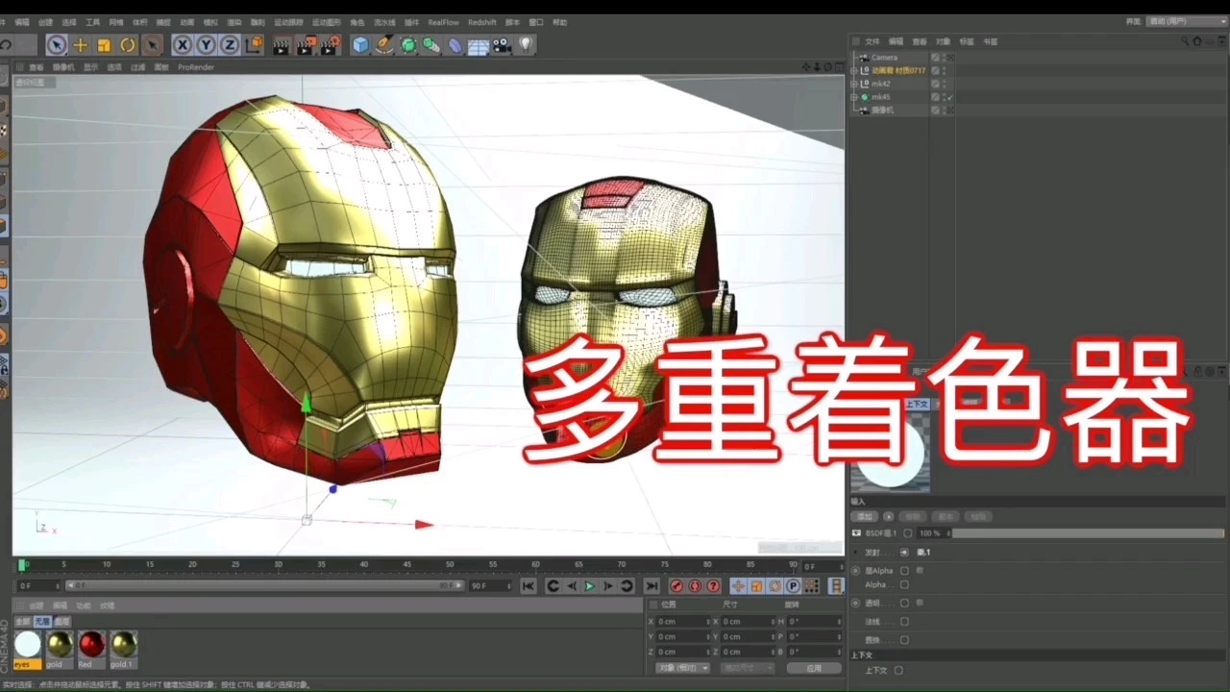Open the Array modeling objects icon
Image resolution: width=1230 pixels, height=692 pixels.
(x=431, y=45)
